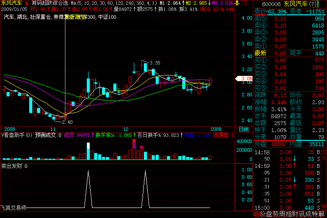Click the 买② 3.05 bid row
Viewport: 327px width, 218px height.
point(290,68)
